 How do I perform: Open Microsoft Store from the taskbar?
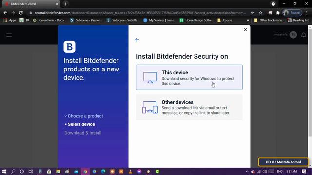point(49,171)
